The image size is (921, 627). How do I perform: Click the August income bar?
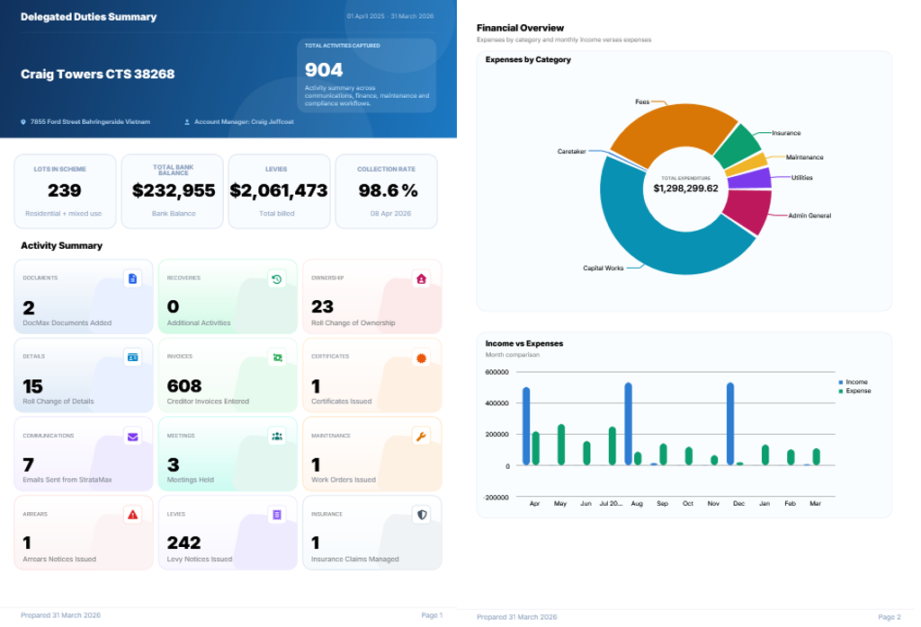click(x=628, y=423)
